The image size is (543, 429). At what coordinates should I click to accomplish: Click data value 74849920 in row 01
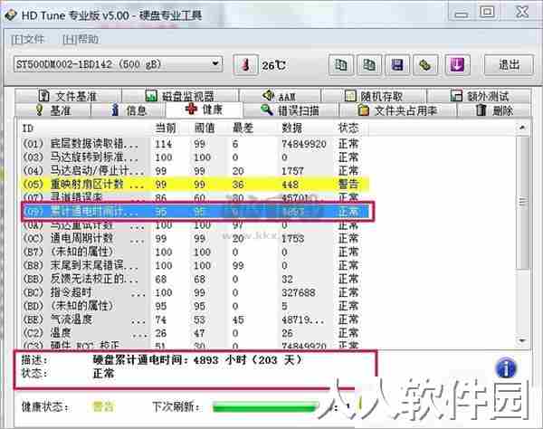304,144
